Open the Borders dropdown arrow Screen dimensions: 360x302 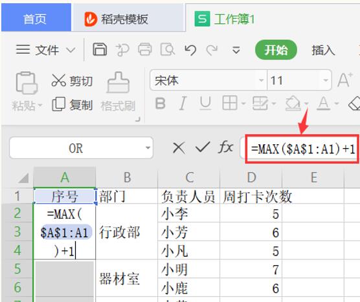pyautogui.click(x=243, y=103)
